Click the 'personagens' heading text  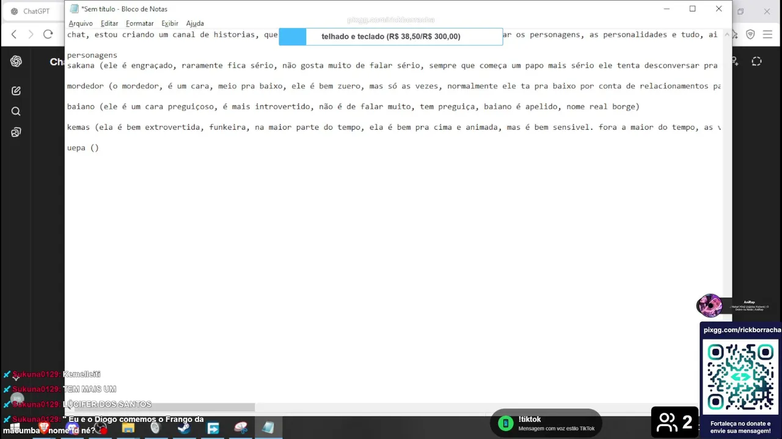(92, 55)
